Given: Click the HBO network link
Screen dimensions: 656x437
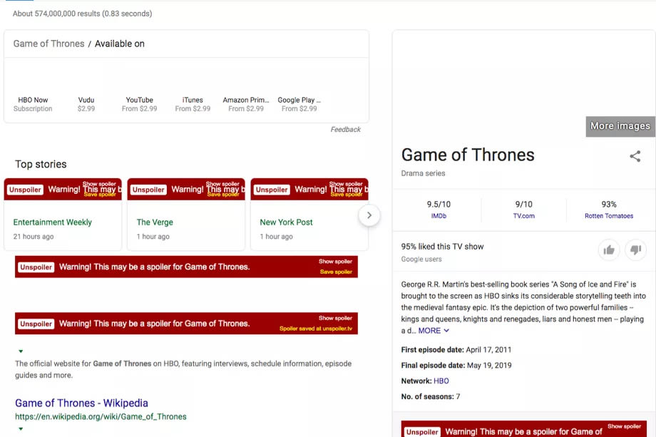Looking at the screenshot, I should click(441, 381).
